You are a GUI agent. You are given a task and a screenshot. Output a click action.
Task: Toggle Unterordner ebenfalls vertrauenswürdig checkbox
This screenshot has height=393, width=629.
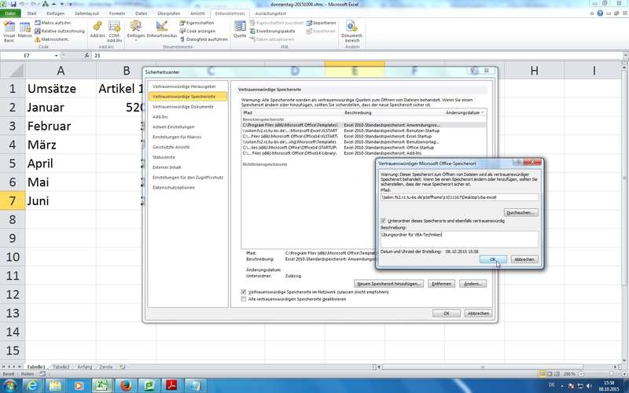click(x=383, y=221)
